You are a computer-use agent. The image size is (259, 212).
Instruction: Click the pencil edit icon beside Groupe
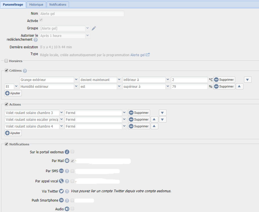coord(94,28)
